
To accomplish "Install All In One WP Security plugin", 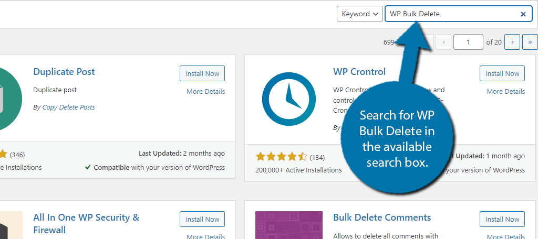I will pyautogui.click(x=202, y=220).
